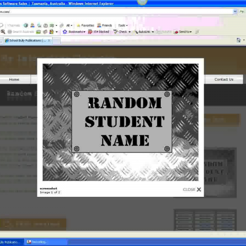
Task: Click the CLOSE button in lightbox
Action: pyautogui.click(x=192, y=189)
